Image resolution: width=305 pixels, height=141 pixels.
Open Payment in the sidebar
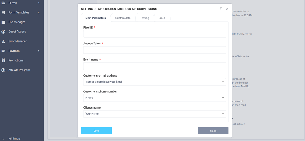point(14,51)
